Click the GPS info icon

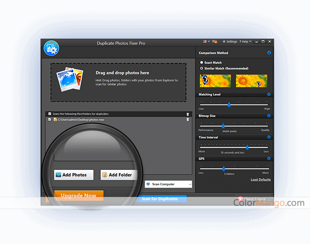pyautogui.click(x=269, y=159)
